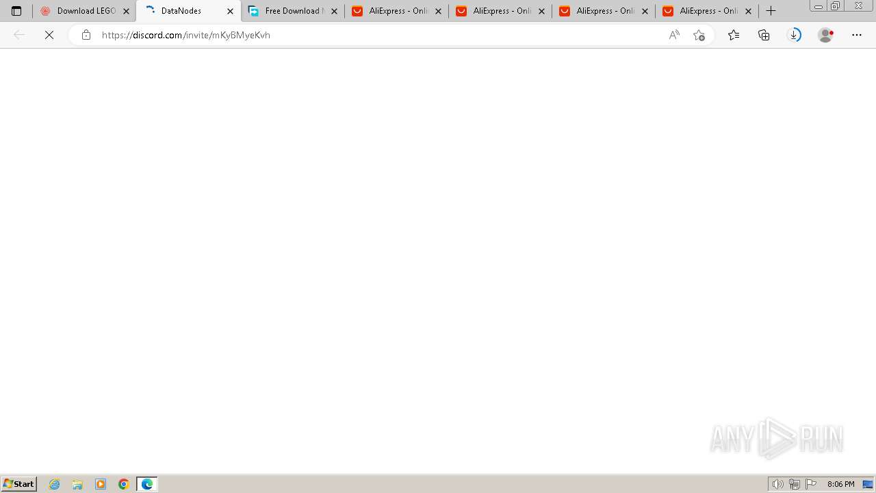Viewport: 876px width, 493px height.
Task: Switch to the third AliExpress tab
Action: click(604, 11)
